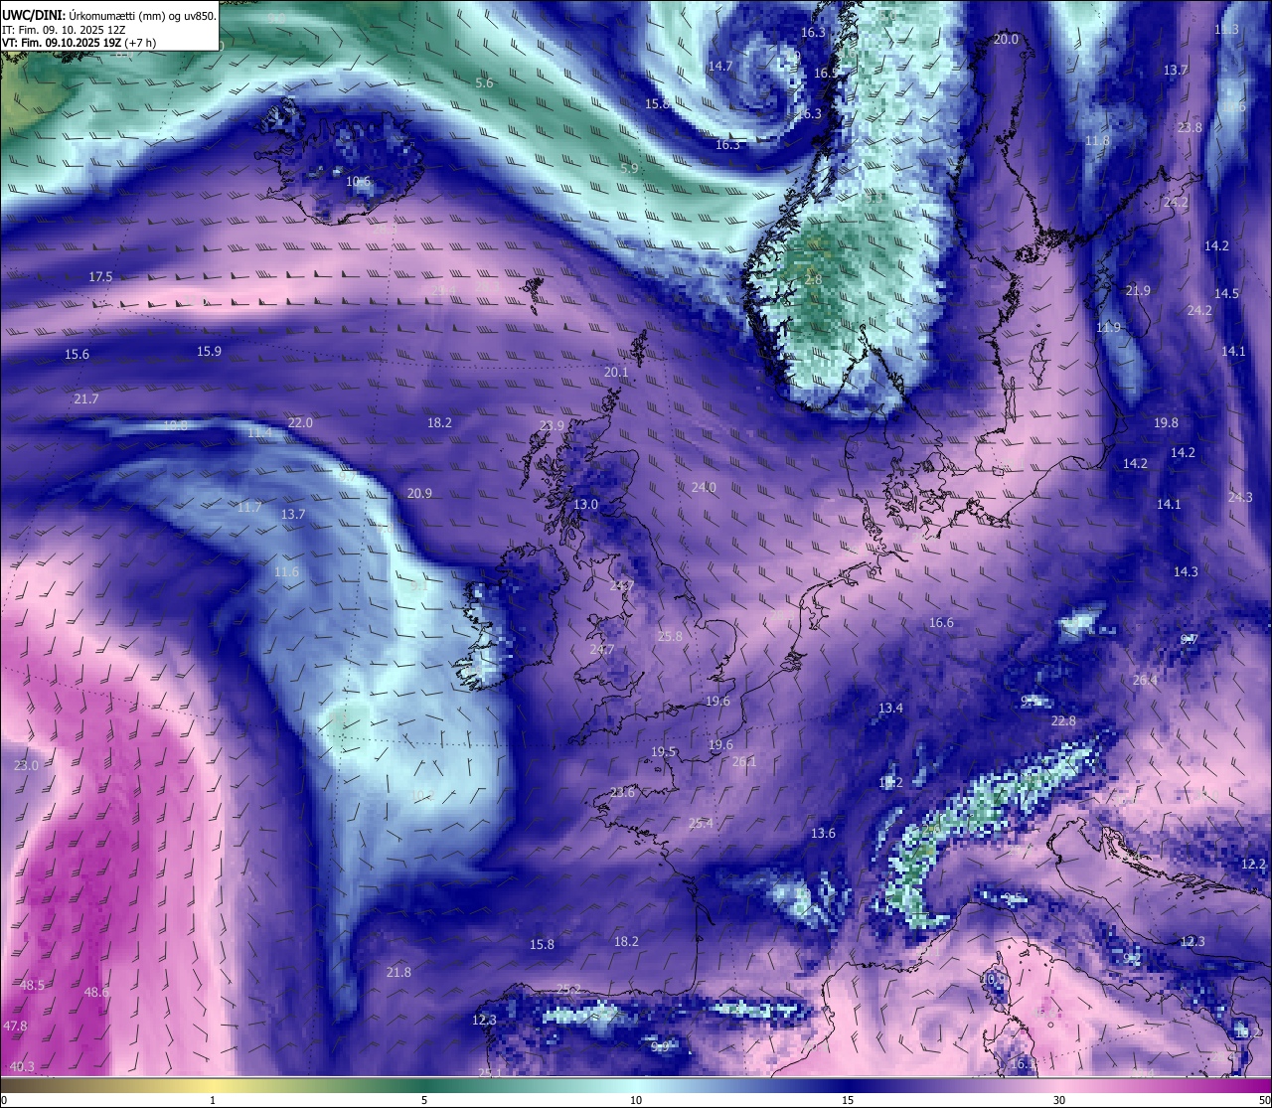Click the 23.8 value at top right
This screenshot has height=1108, width=1272.
pos(1190,128)
